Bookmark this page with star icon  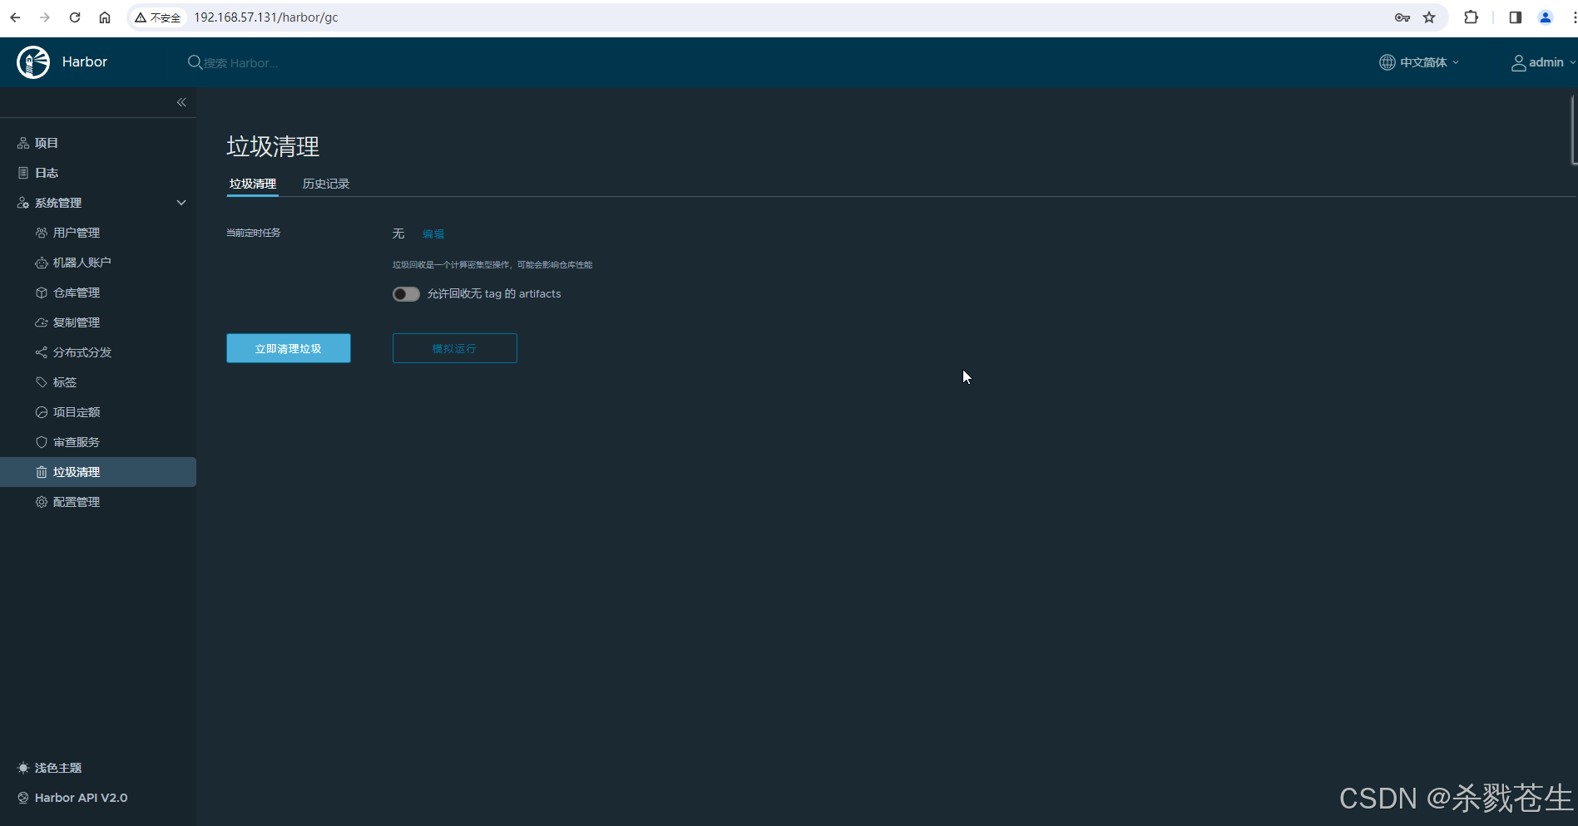pyautogui.click(x=1429, y=17)
